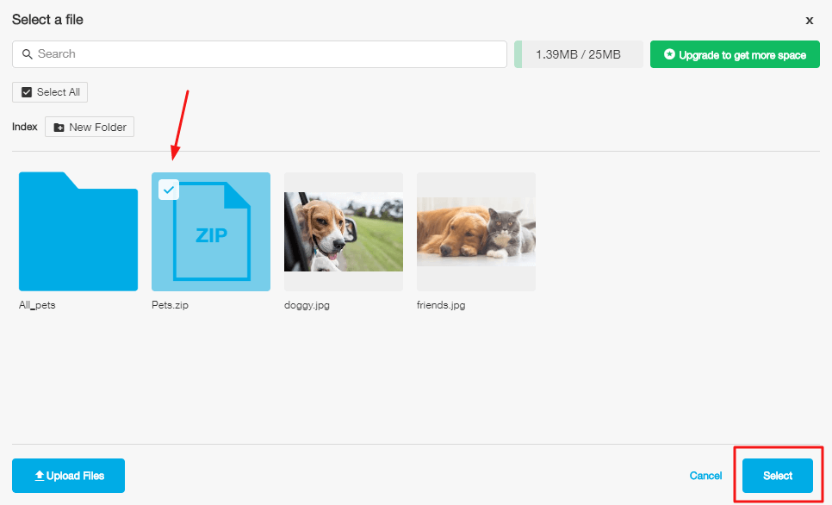Uncheck the checkmark on Pets.zip
The image size is (832, 505).
[169, 190]
